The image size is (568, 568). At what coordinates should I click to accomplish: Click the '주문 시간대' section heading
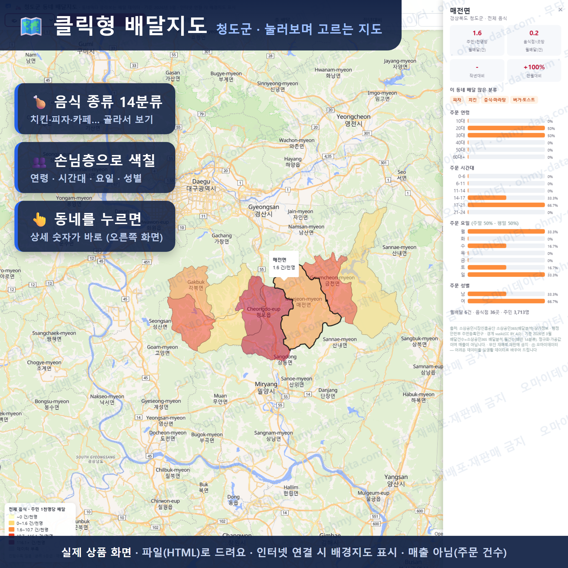point(462,168)
